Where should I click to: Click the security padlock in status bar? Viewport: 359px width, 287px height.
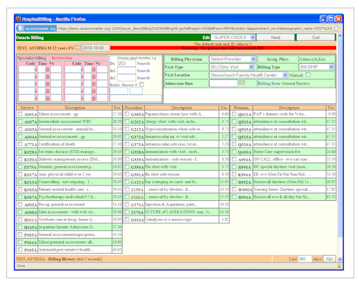coord(339,266)
